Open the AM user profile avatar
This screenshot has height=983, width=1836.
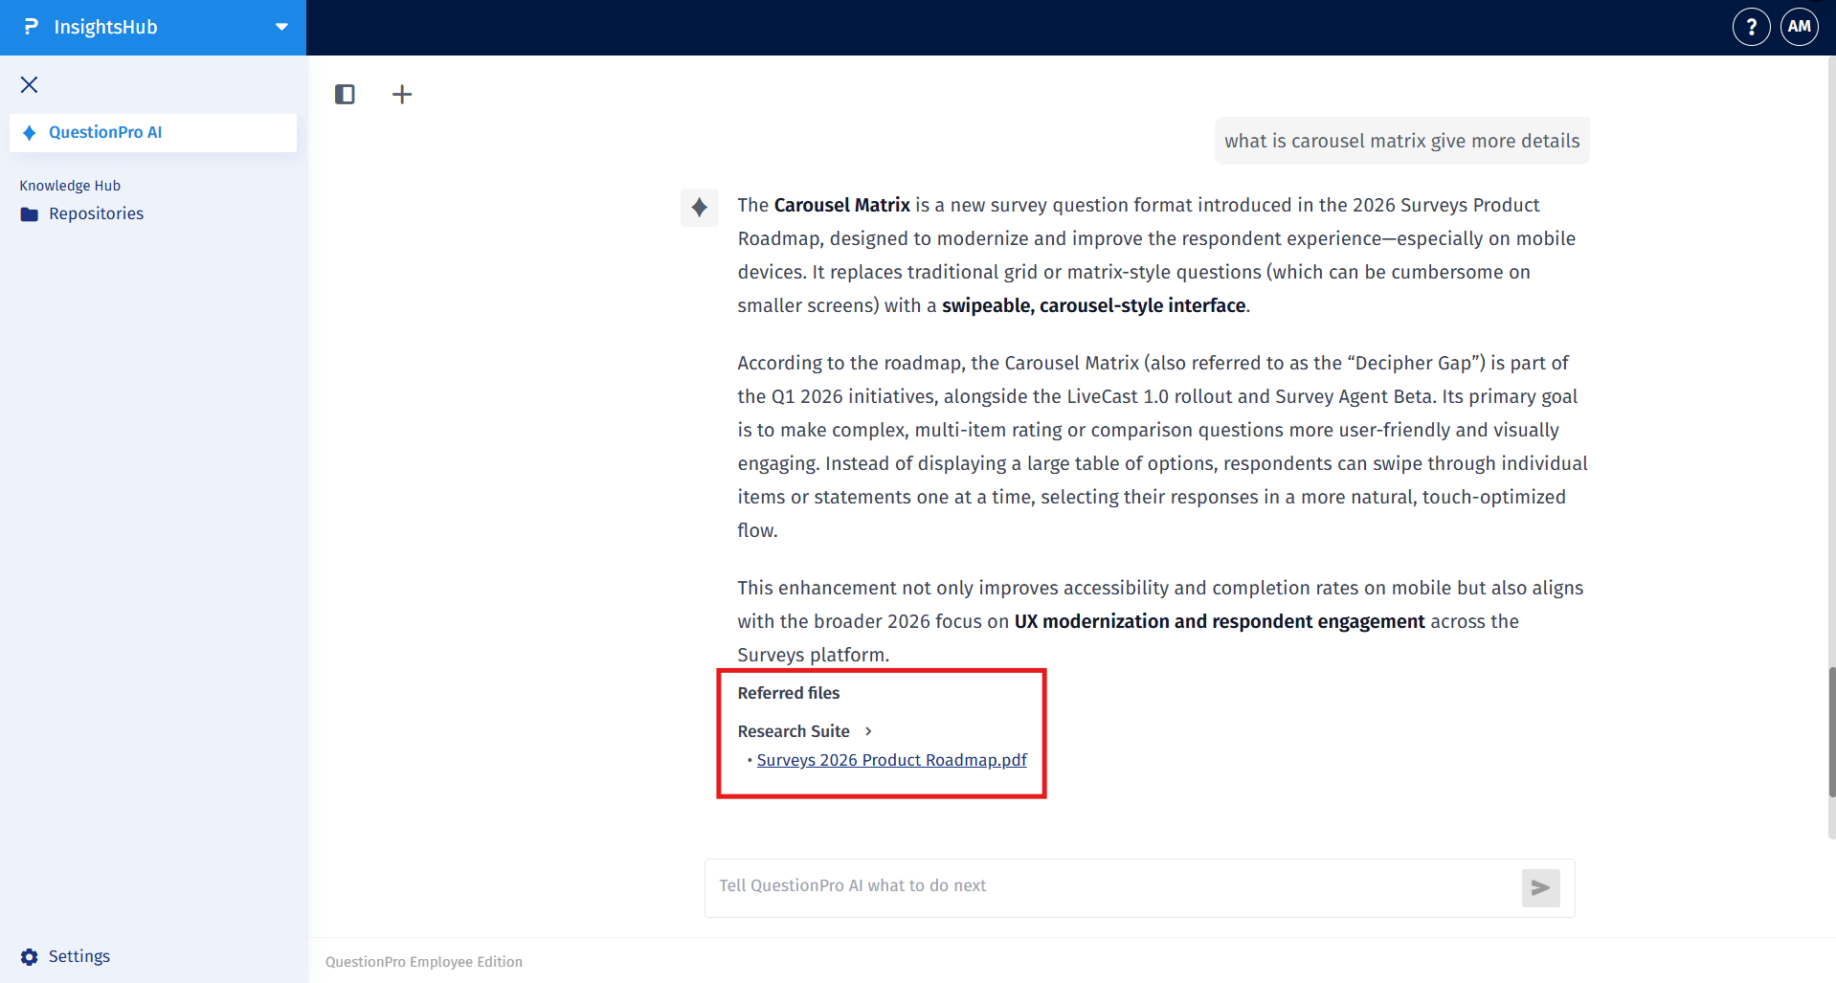1799,27
